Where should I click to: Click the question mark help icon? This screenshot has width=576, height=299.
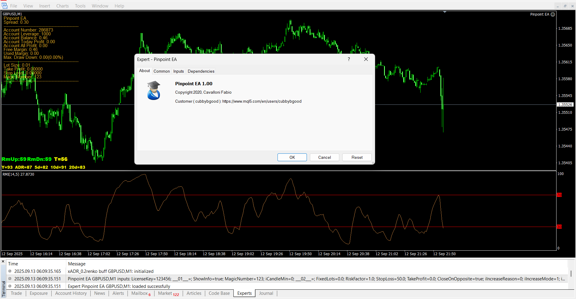349,59
